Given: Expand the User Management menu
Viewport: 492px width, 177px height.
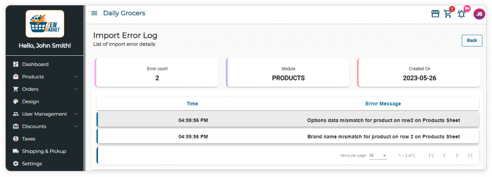Looking at the screenshot, I should [x=45, y=114].
